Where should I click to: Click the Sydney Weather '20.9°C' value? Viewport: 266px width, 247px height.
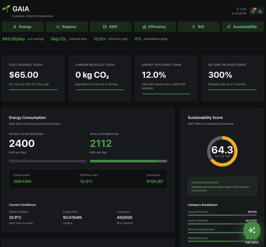tap(15, 218)
